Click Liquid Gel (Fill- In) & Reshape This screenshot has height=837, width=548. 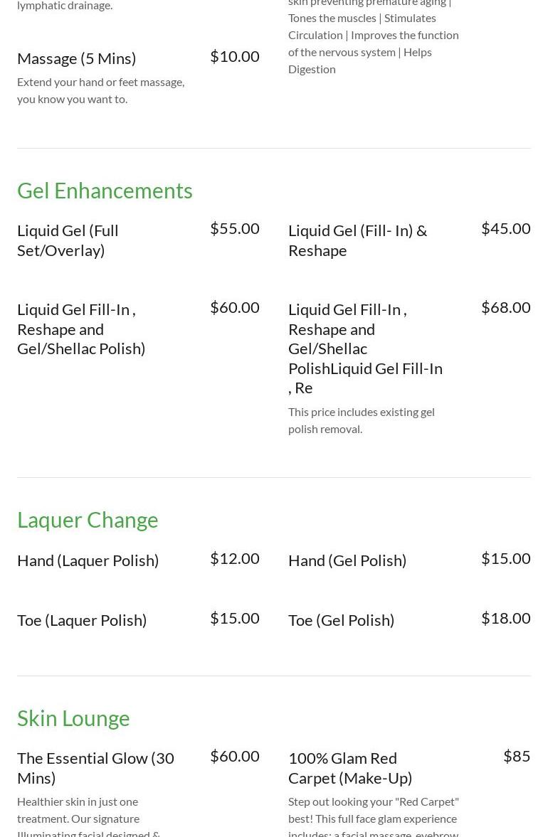(357, 240)
